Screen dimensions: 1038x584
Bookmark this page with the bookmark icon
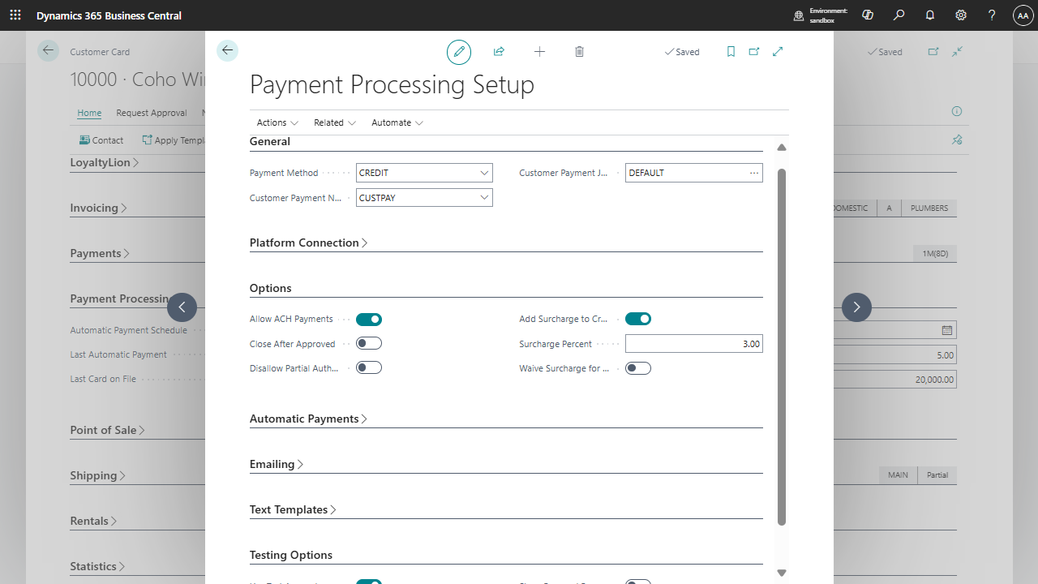coord(731,51)
